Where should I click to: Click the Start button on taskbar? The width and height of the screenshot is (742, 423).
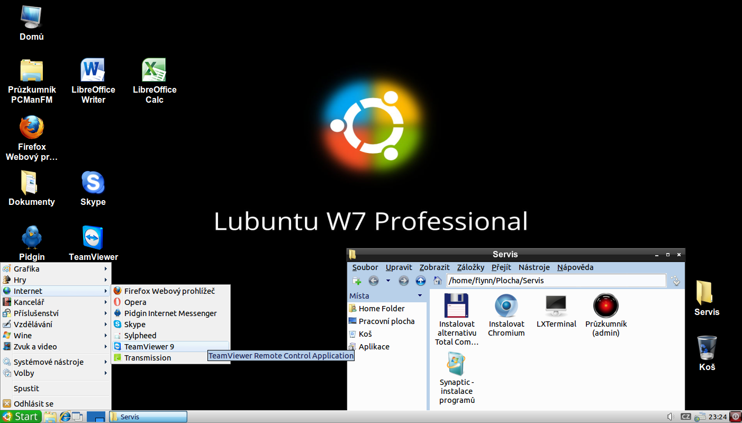(21, 417)
